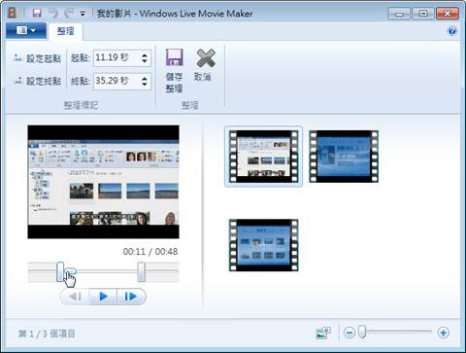Viewport: 466px width, 353px height.
Task: Step to the previous frame
Action: (75, 297)
